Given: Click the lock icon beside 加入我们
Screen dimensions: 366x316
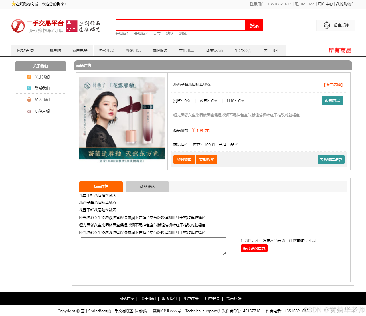Looking at the screenshot, I should pos(29,99).
